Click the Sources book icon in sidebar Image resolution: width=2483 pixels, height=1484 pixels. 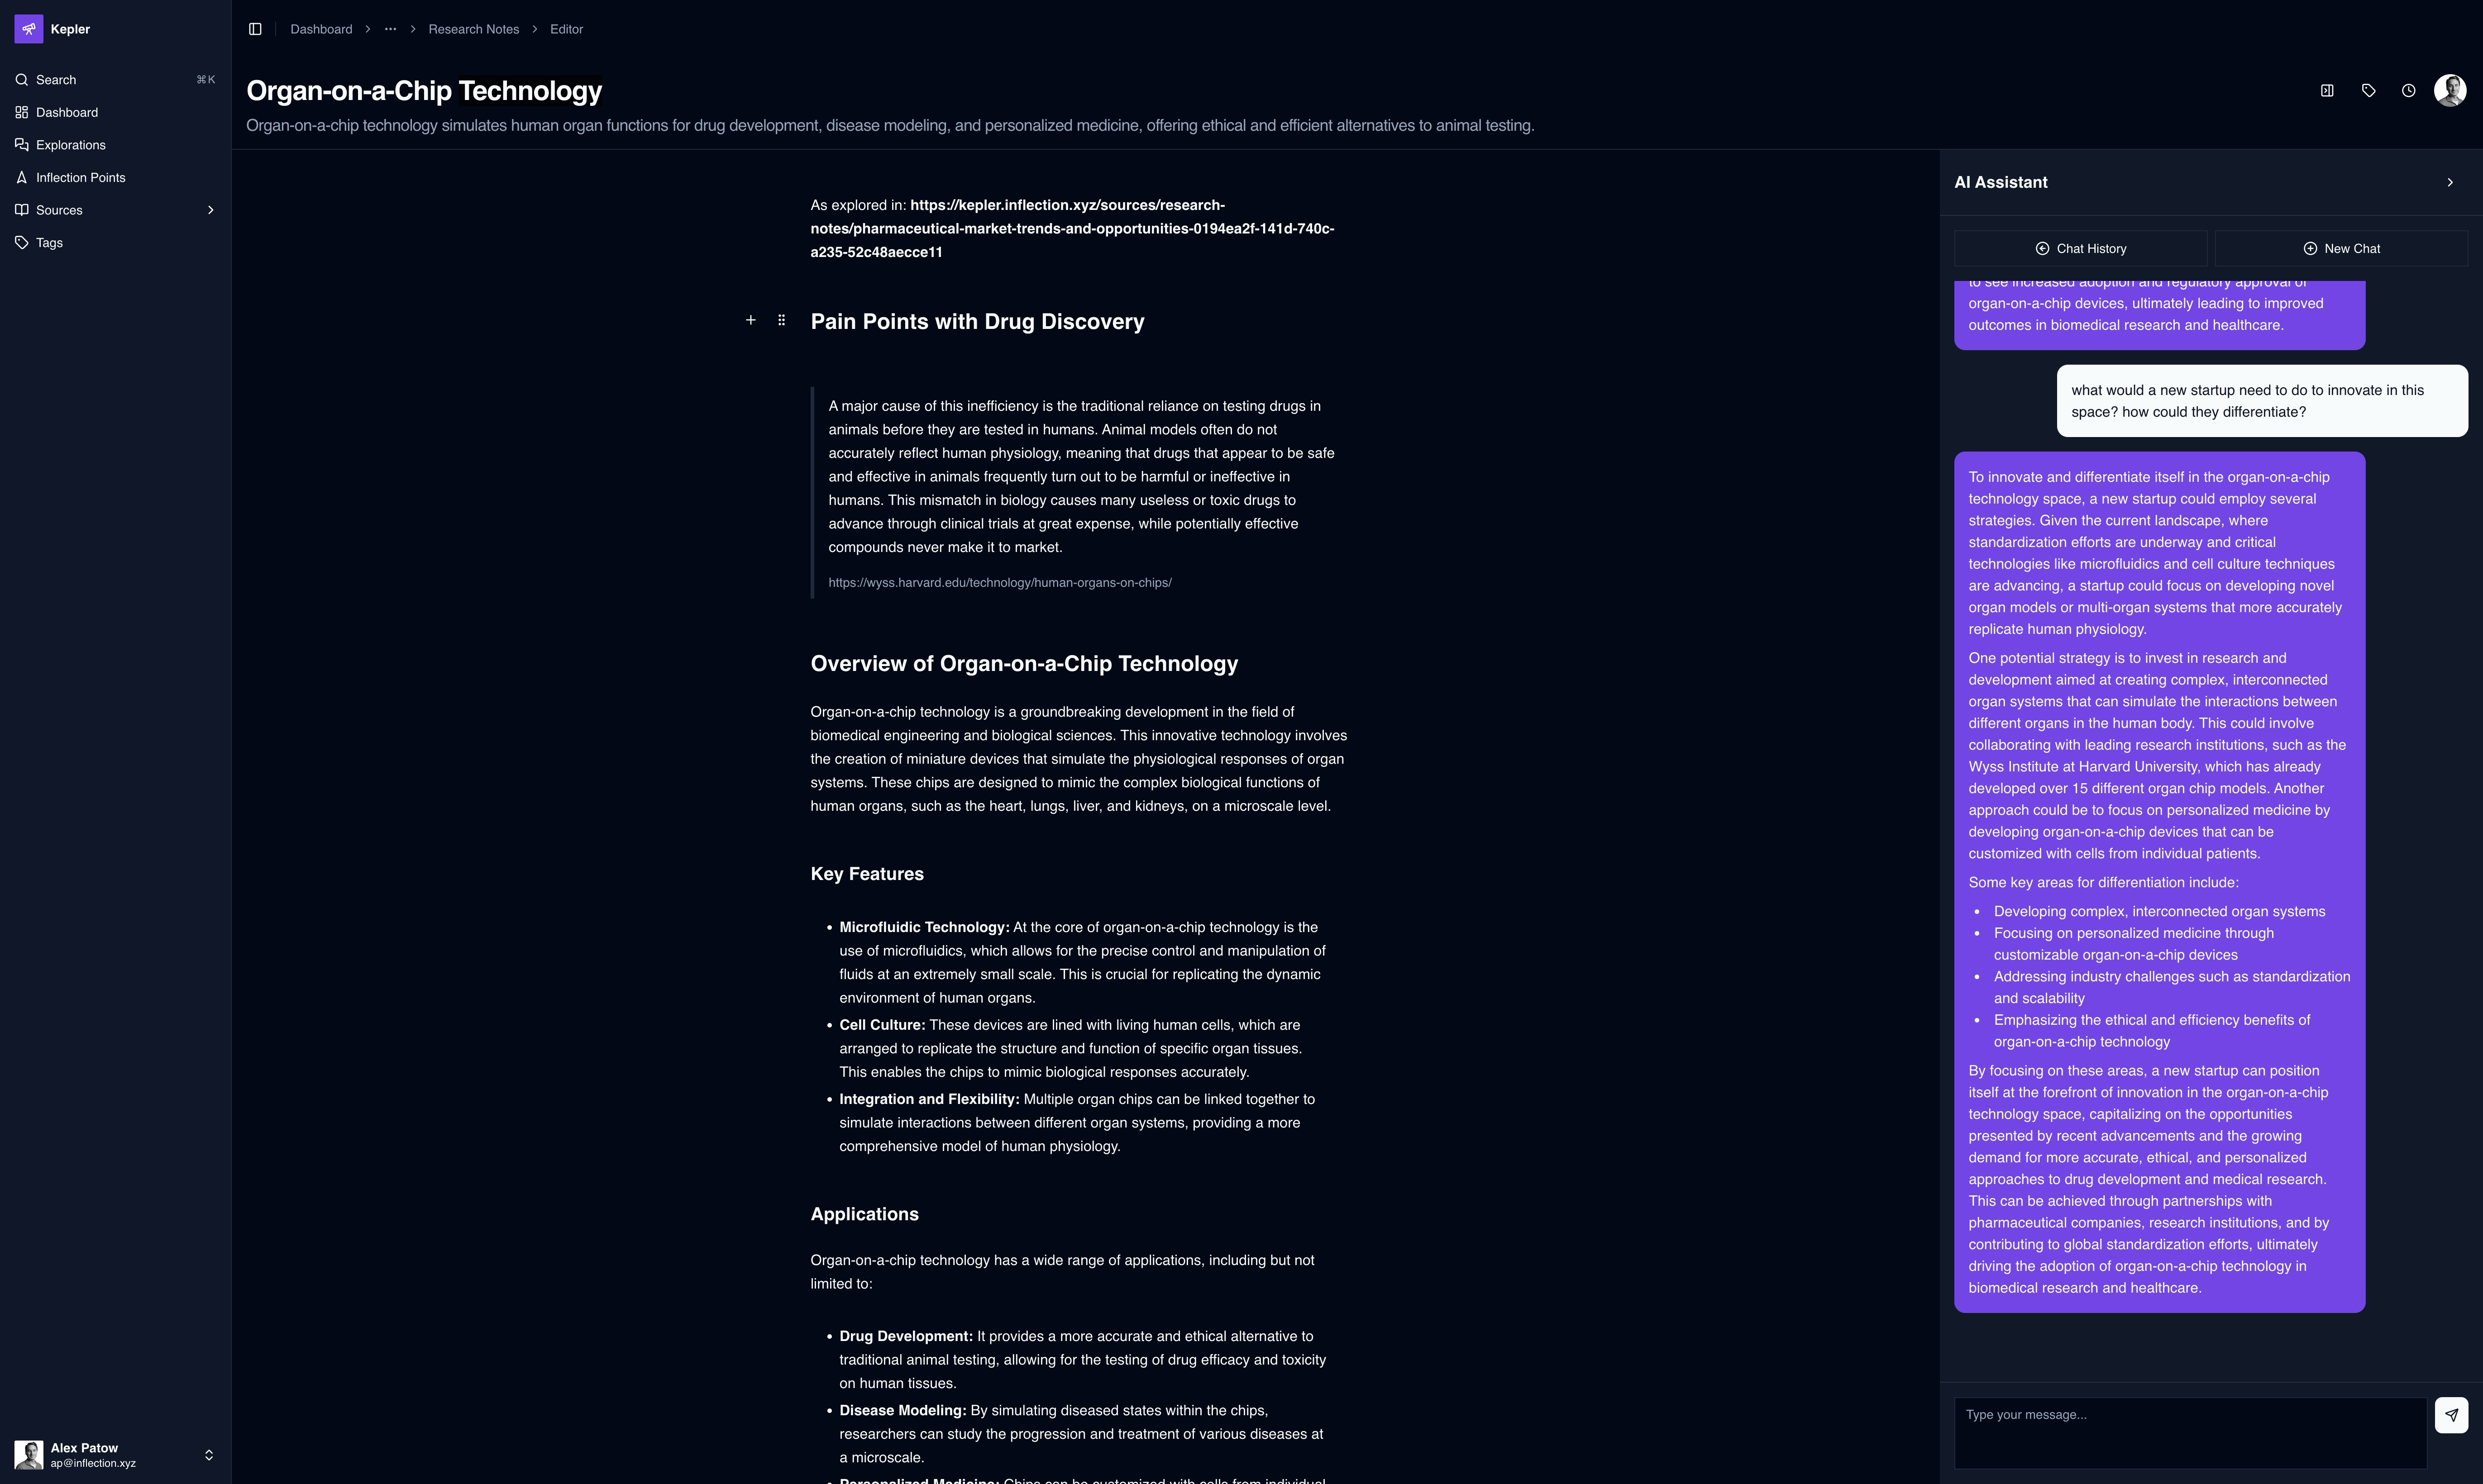[22, 210]
